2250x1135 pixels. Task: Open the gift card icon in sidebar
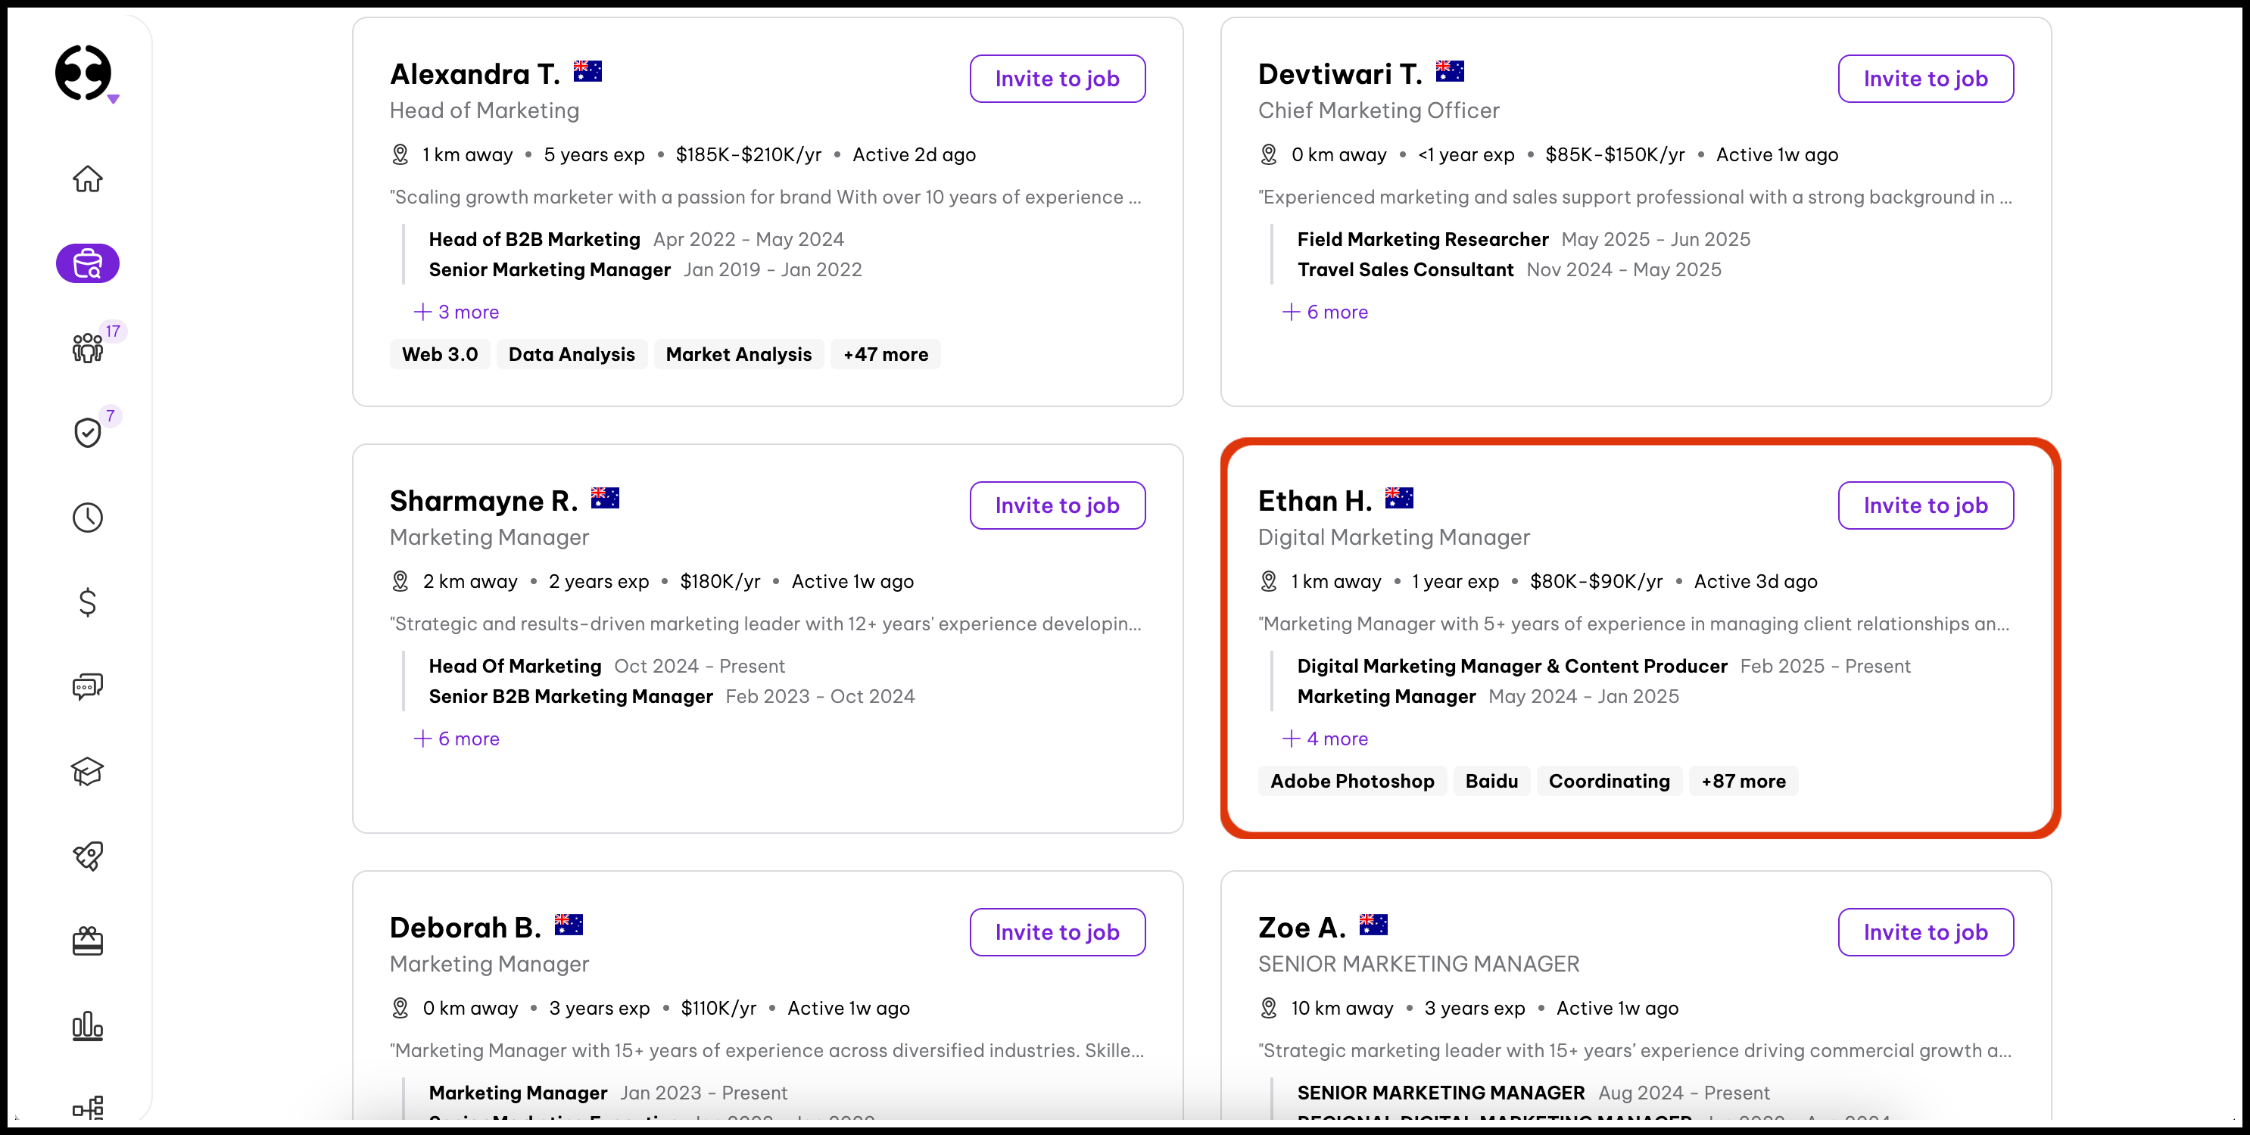87,941
